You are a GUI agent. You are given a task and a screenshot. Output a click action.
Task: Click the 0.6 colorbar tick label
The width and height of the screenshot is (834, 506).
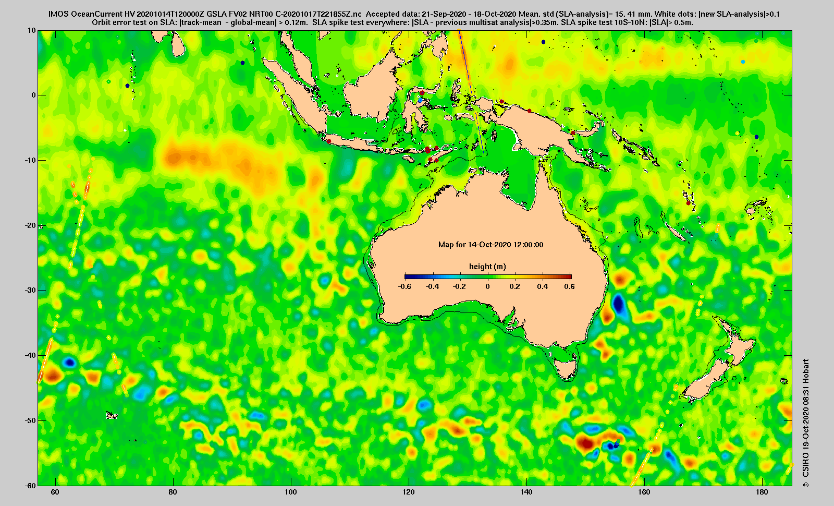pos(569,286)
